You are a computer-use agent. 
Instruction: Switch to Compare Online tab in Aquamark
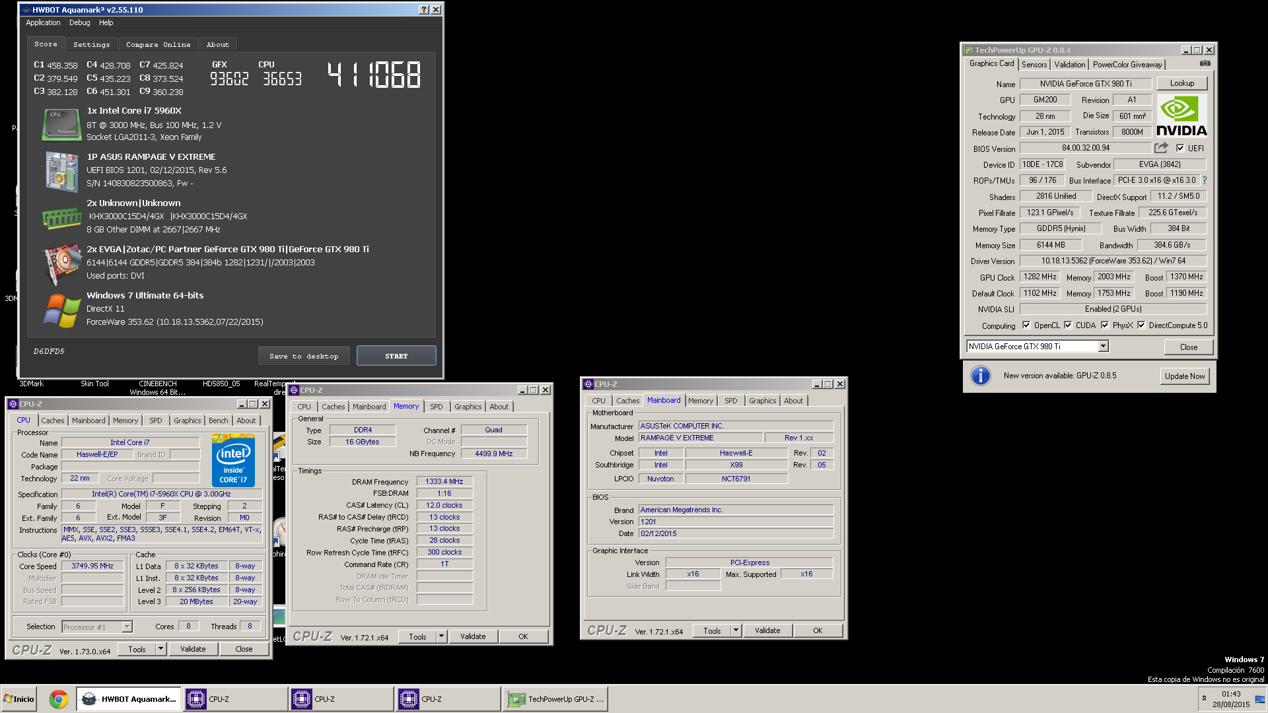pos(158,44)
